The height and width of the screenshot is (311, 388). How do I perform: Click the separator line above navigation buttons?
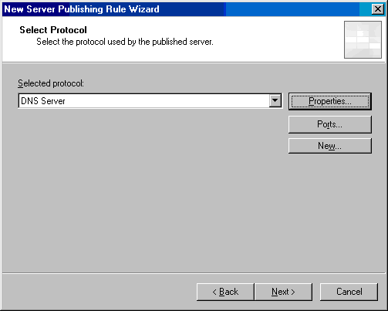[x=194, y=273]
